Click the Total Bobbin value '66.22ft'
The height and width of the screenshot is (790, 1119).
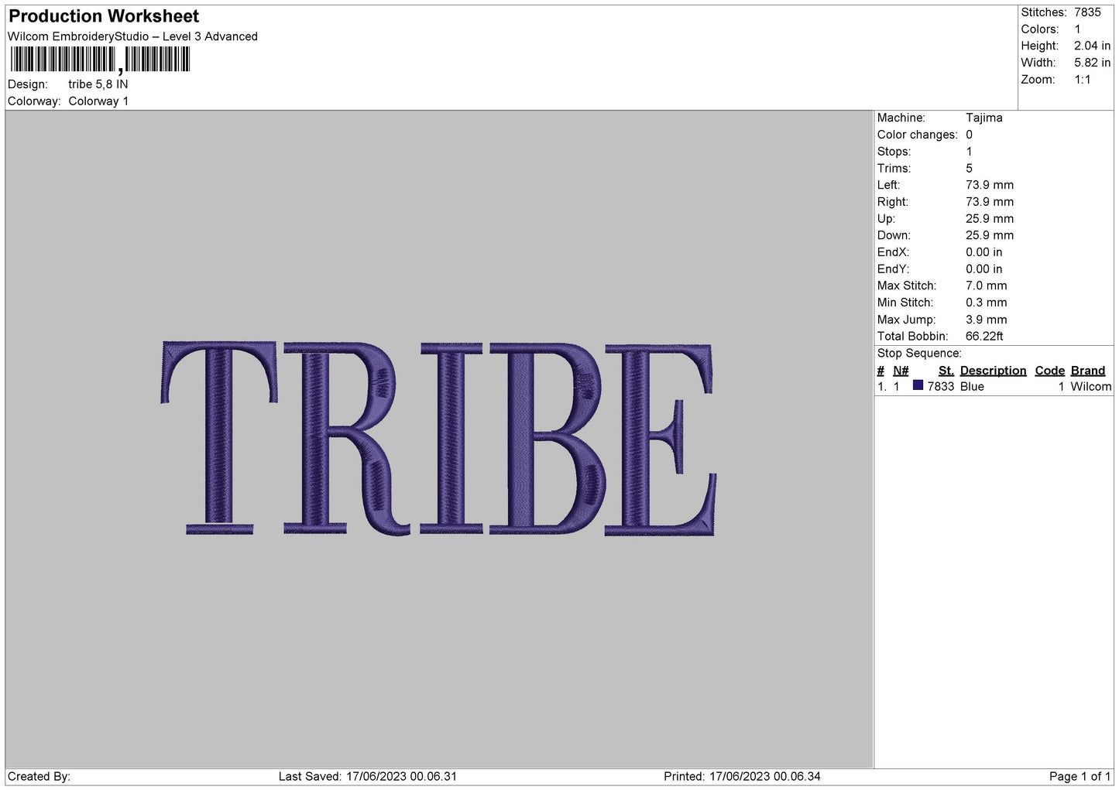point(984,337)
